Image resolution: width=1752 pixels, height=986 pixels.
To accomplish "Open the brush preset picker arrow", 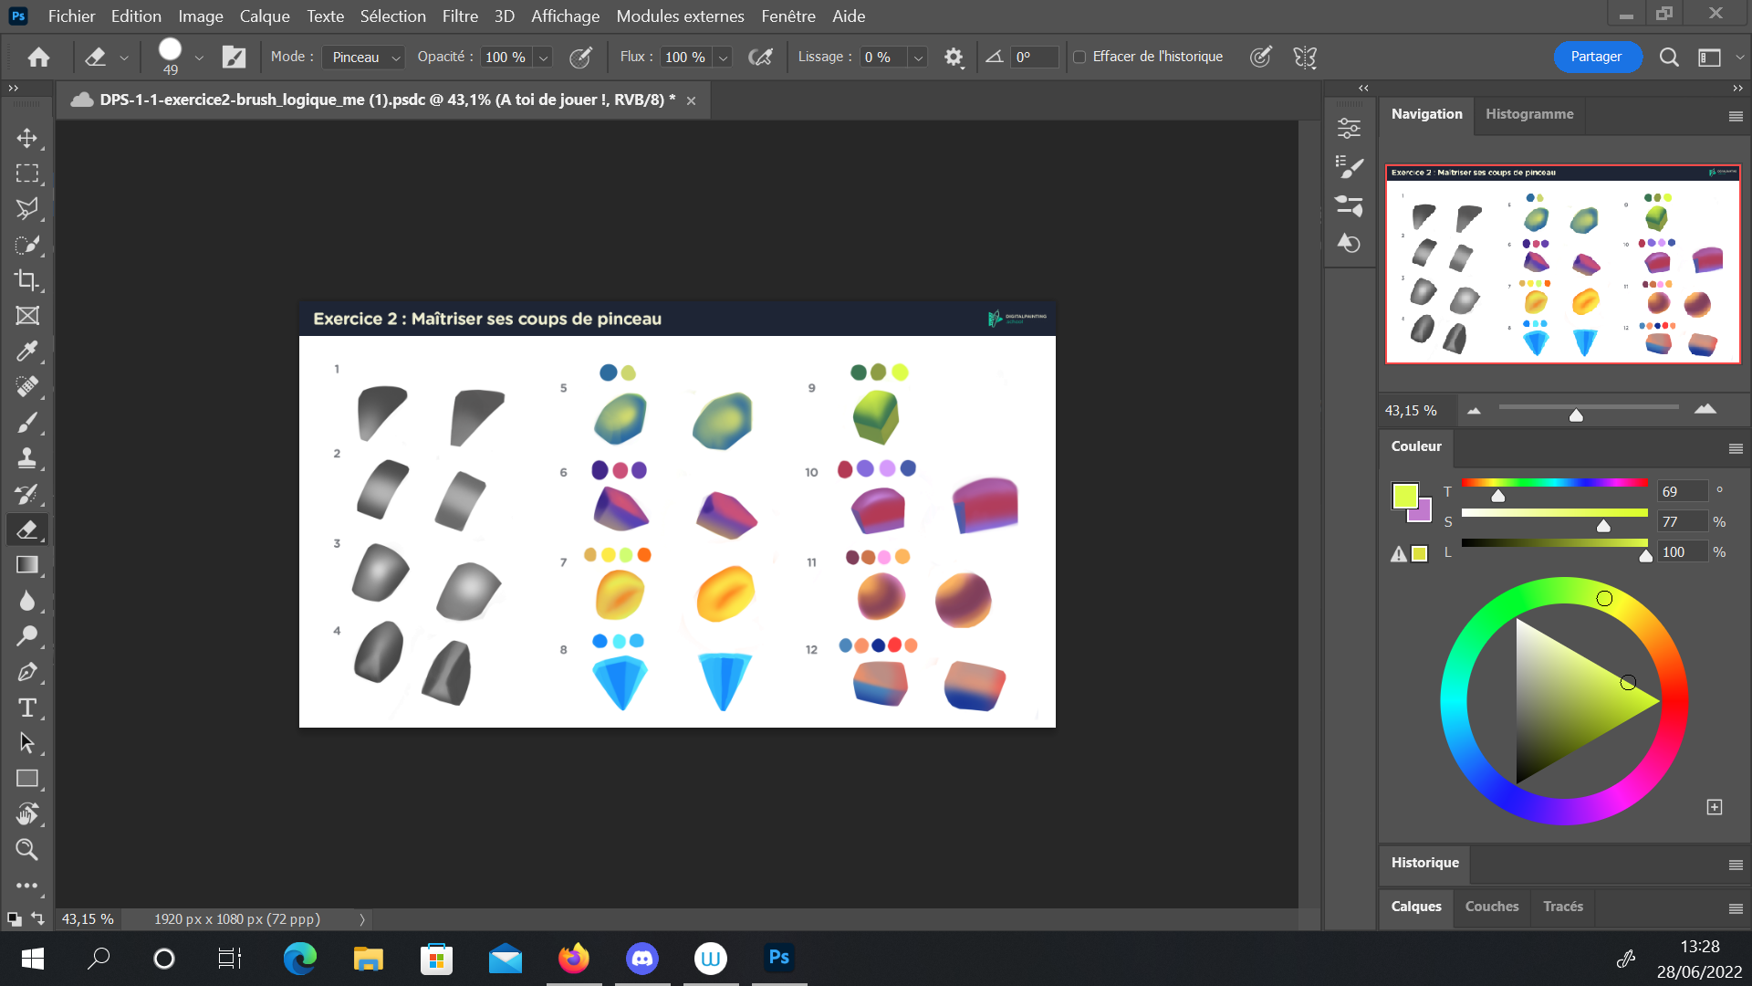I will tap(199, 58).
